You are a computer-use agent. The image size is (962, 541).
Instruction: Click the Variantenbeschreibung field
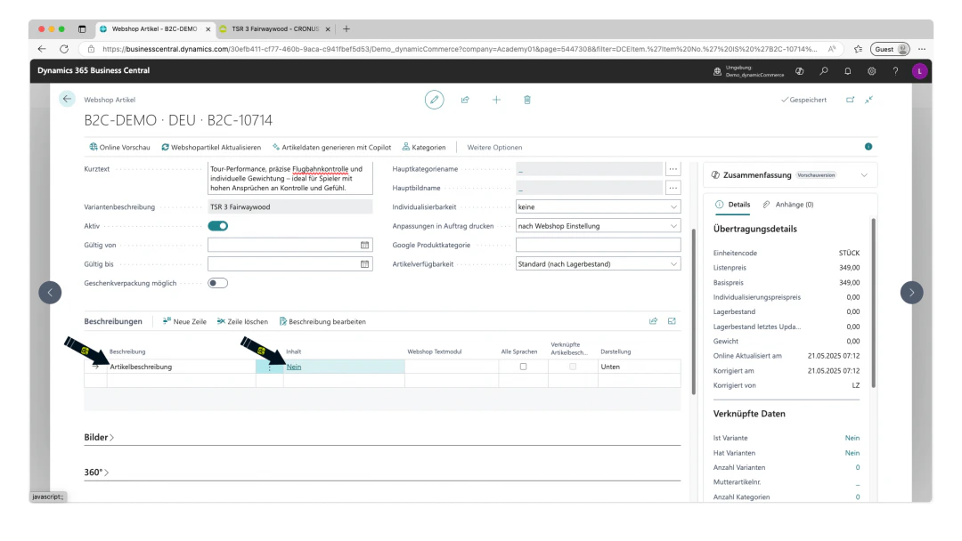click(x=290, y=207)
